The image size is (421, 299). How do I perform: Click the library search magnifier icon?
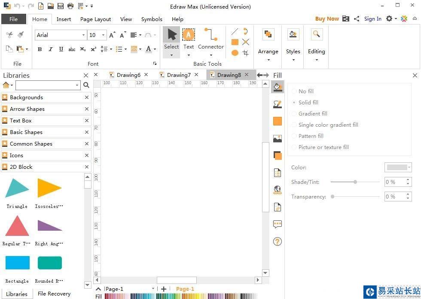coord(86,85)
